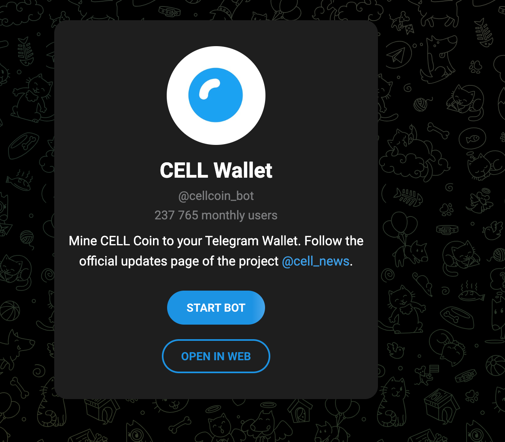
Task: Click the CELL Wallet title heading
Action: click(x=216, y=170)
